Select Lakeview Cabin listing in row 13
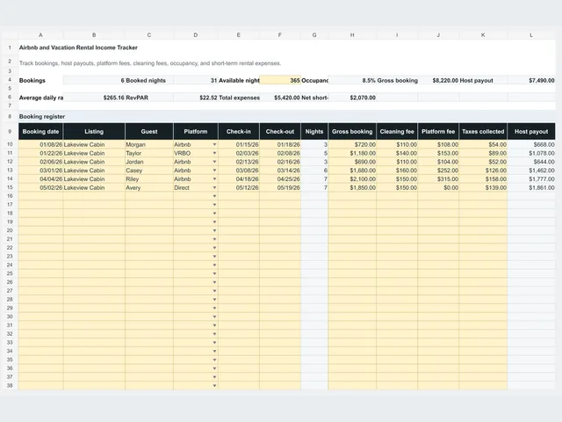Viewport: 562px width, 422px height. point(94,170)
